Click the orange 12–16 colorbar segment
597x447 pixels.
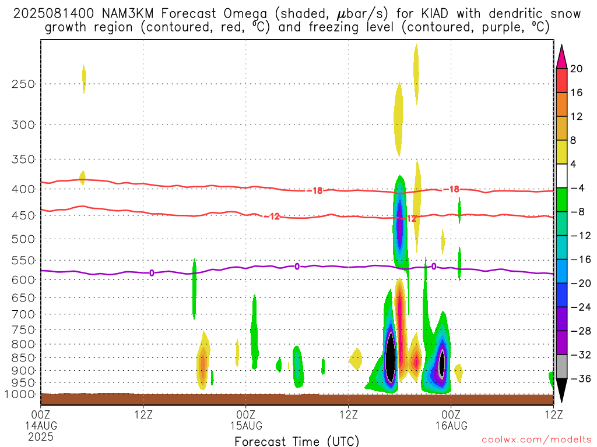pyautogui.click(x=561, y=104)
